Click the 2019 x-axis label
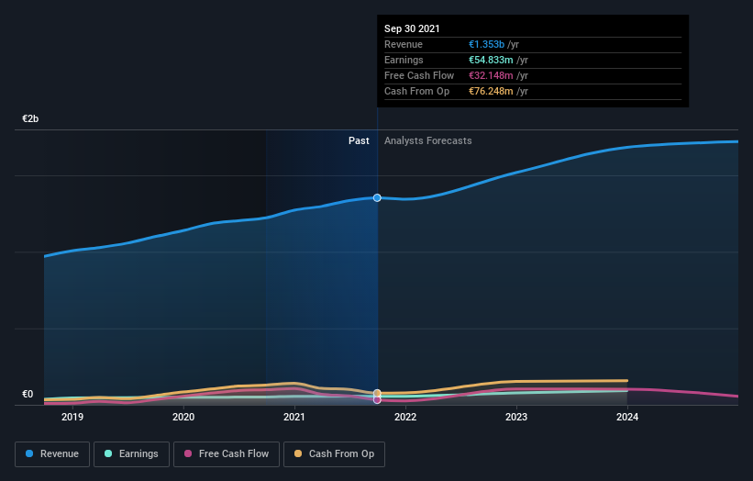The height and width of the screenshot is (481, 753). (72, 417)
